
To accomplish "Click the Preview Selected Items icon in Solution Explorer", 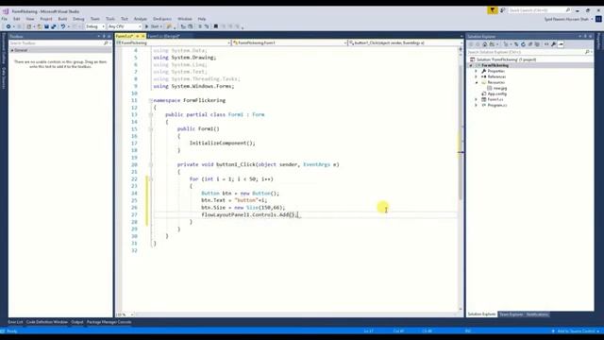I will [561, 44].
